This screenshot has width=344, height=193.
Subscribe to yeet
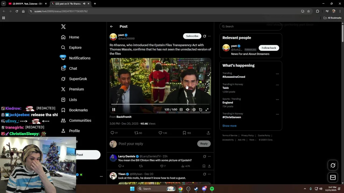pos(192,36)
